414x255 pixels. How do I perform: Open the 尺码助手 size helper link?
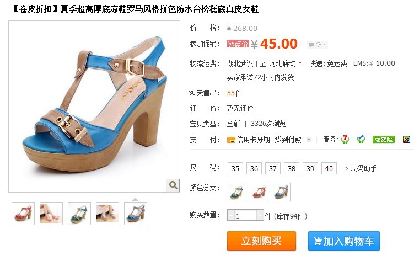point(361,168)
